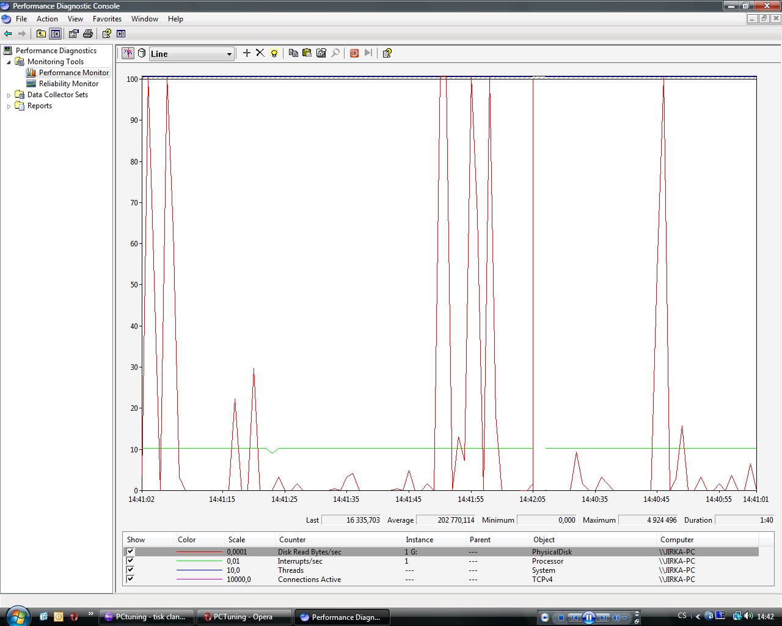Select Performance Monitor in the tree

(74, 73)
